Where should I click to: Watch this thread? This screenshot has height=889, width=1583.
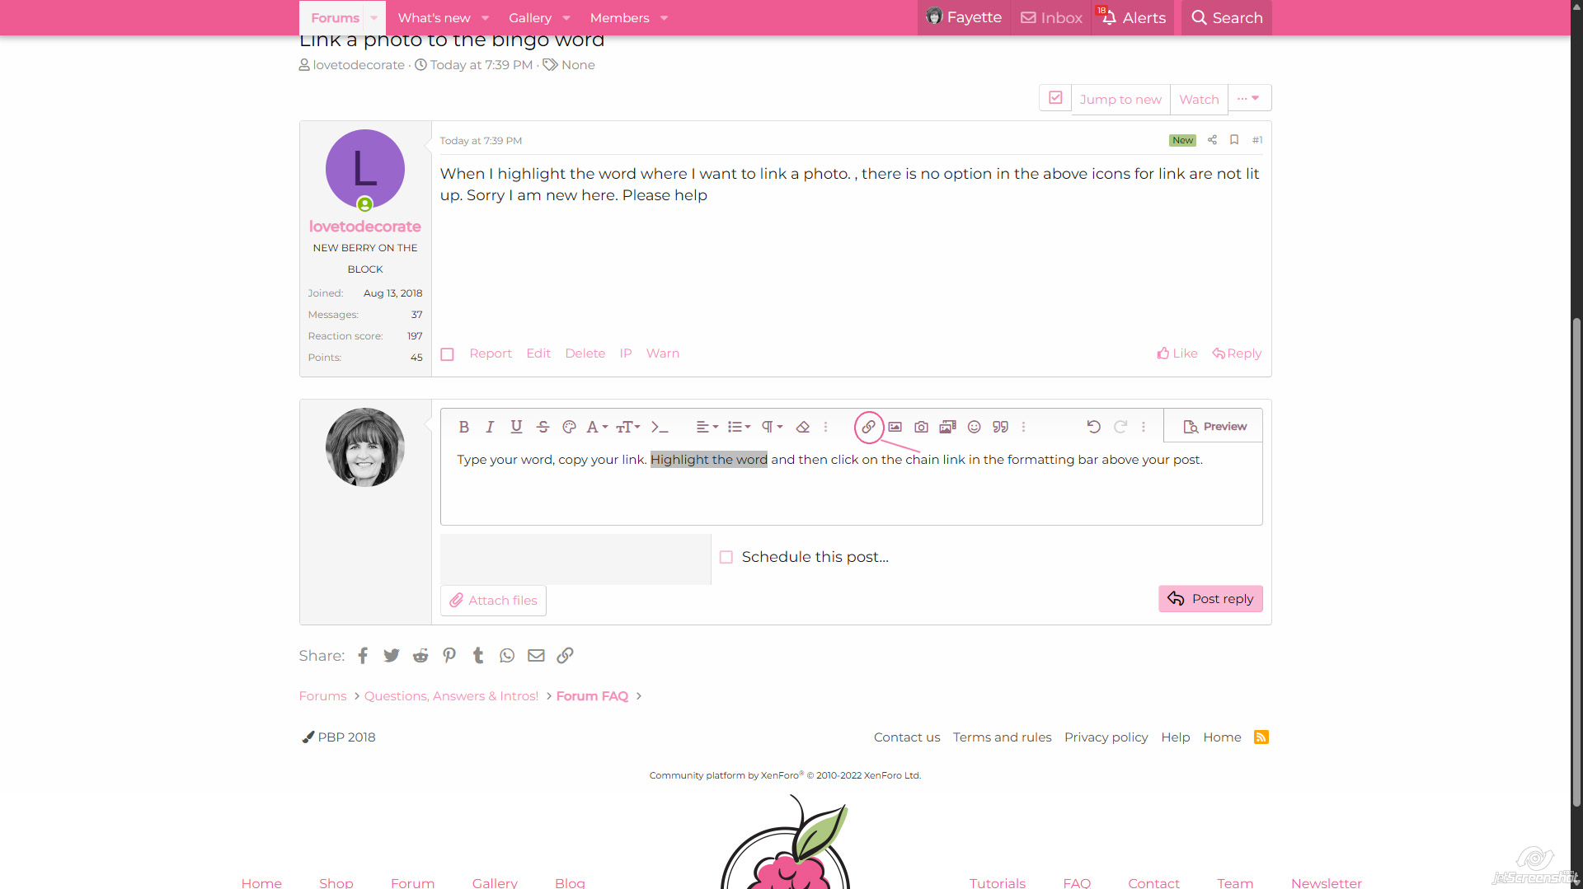pos(1199,99)
